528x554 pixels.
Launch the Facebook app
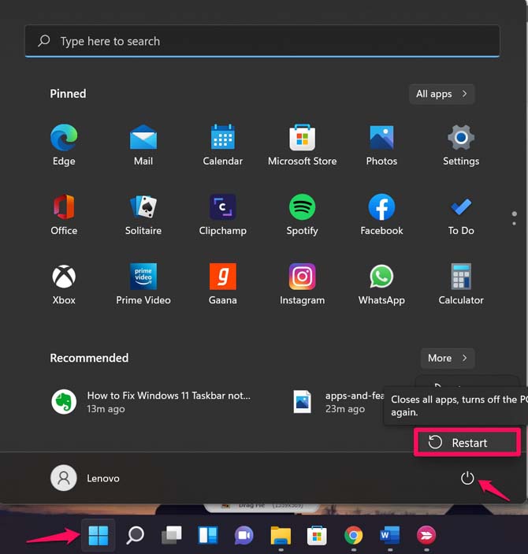tap(381, 214)
